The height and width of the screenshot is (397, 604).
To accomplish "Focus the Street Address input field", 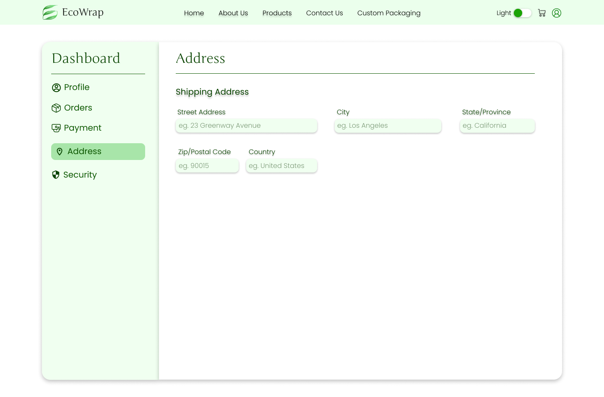I will (246, 126).
